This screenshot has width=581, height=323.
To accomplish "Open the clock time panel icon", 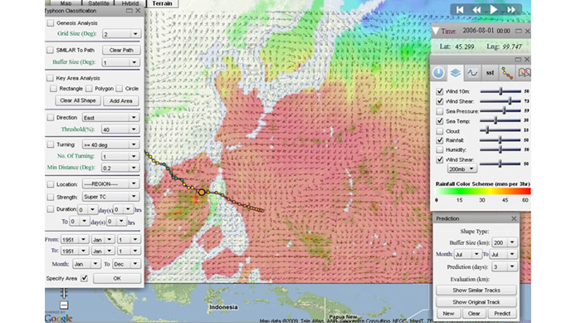I will [438, 73].
